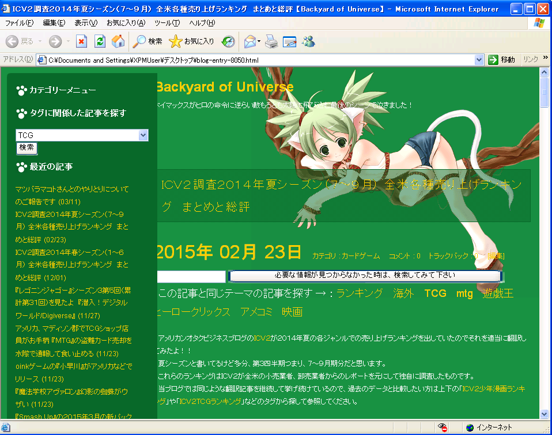Click the ランキング tag link
The width and height of the screenshot is (552, 435).
(360, 293)
